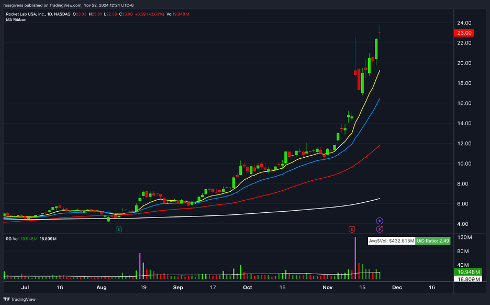
Task: Click the low value L22.38
Action: coord(110,14)
